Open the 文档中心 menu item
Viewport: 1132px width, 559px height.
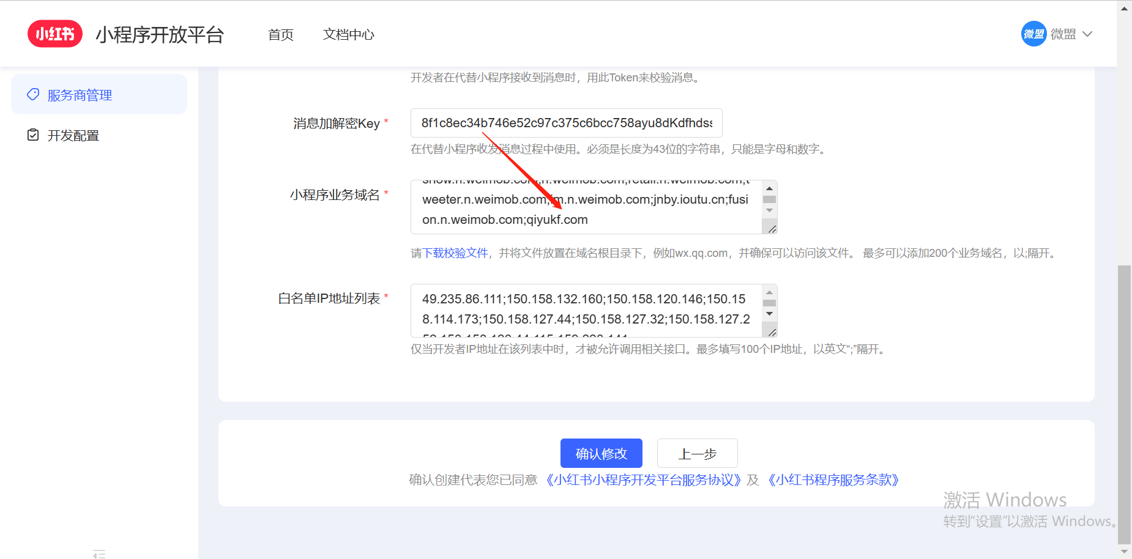[x=348, y=35]
